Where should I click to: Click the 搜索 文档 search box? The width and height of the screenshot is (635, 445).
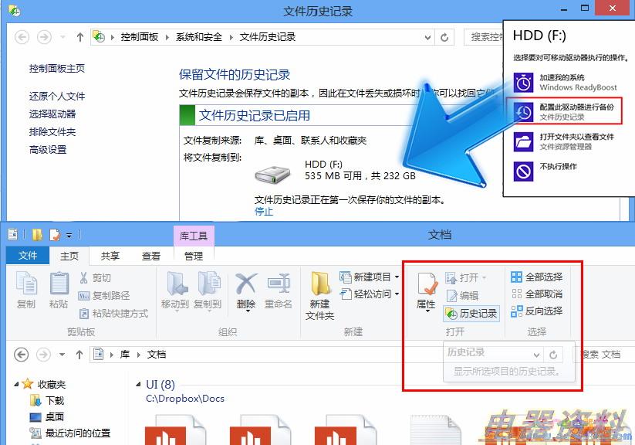click(606, 355)
